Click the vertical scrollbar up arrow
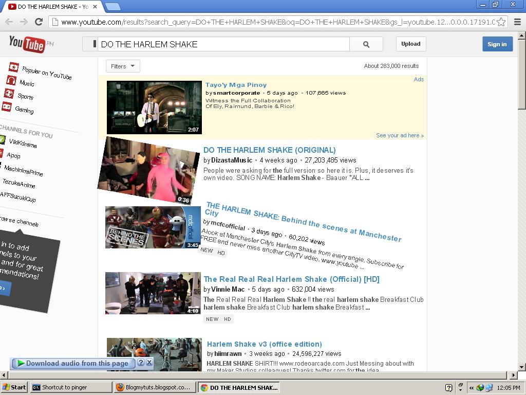This screenshot has height=395, width=526. coord(522,35)
